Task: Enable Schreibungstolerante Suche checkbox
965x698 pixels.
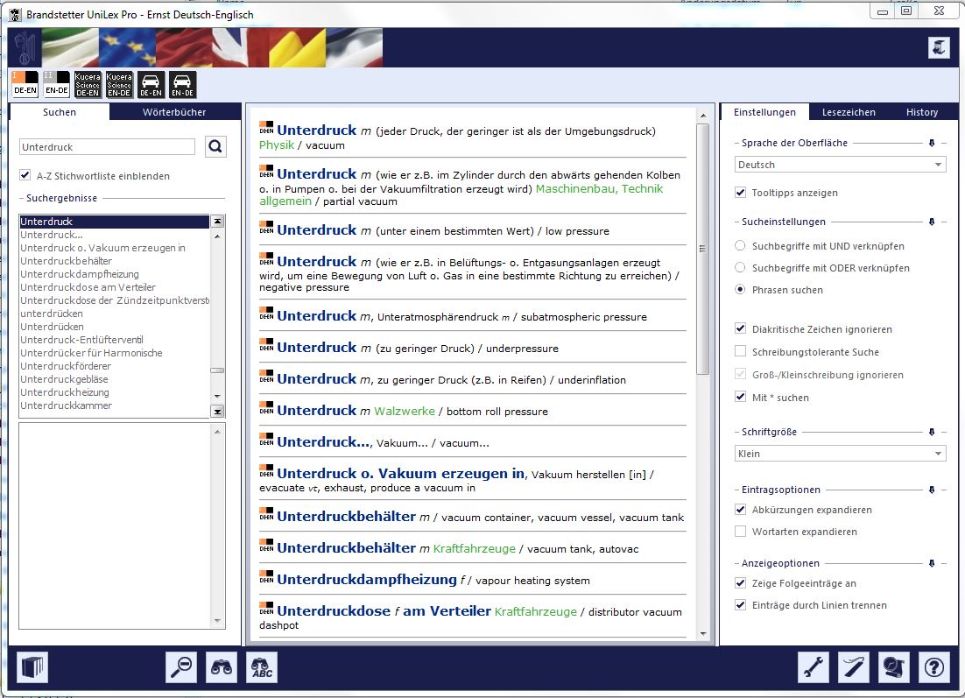Action: pyautogui.click(x=742, y=352)
